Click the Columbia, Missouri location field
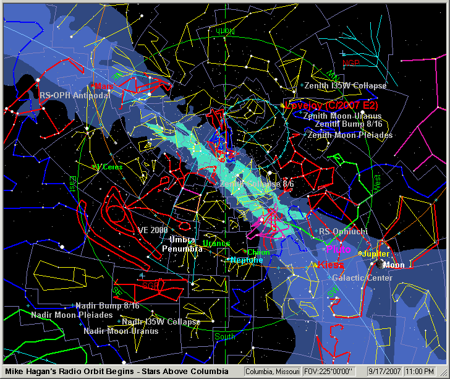This screenshot has height=379, width=450. (273, 372)
